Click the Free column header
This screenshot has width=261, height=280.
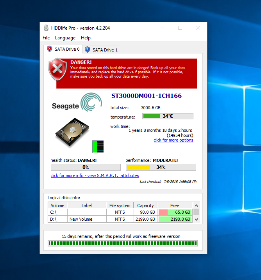[175, 206]
